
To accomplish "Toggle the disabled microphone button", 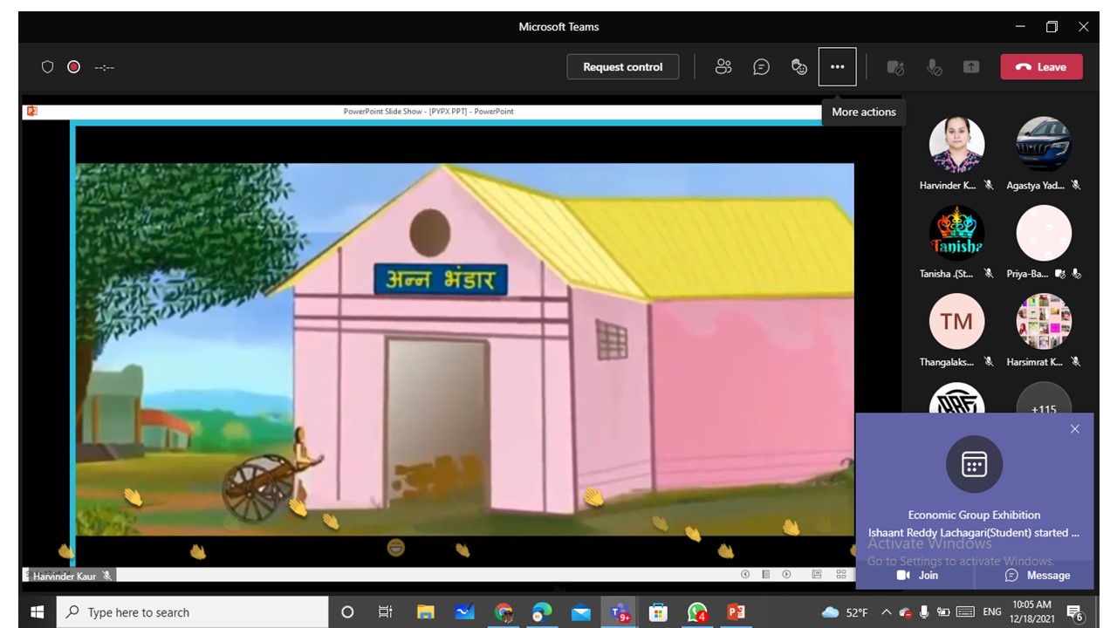I will pyautogui.click(x=934, y=67).
